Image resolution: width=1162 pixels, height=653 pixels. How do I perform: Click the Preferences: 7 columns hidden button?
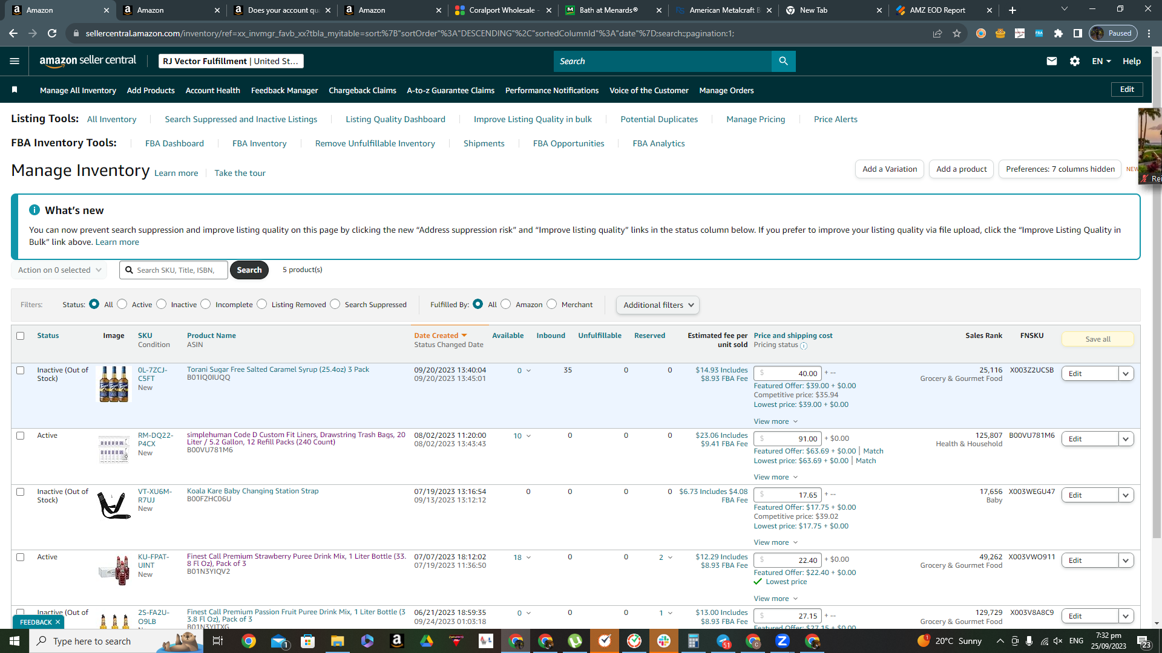(x=1060, y=169)
